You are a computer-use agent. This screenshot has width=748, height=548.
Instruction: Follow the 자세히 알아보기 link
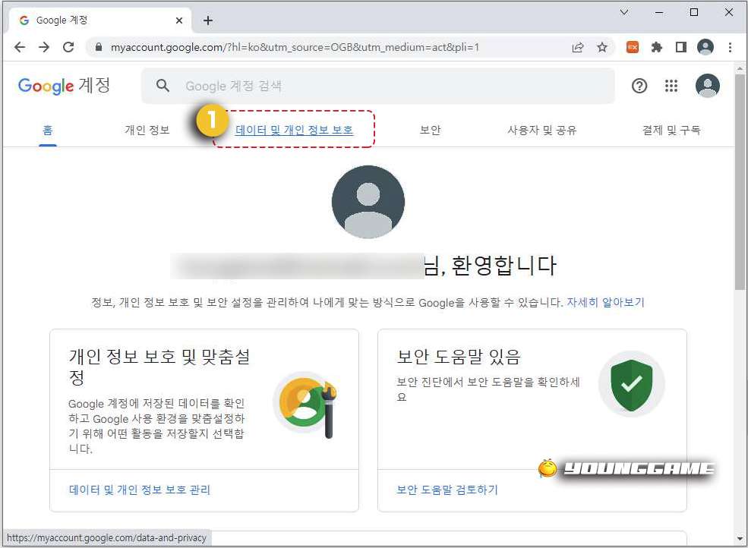[x=605, y=302]
